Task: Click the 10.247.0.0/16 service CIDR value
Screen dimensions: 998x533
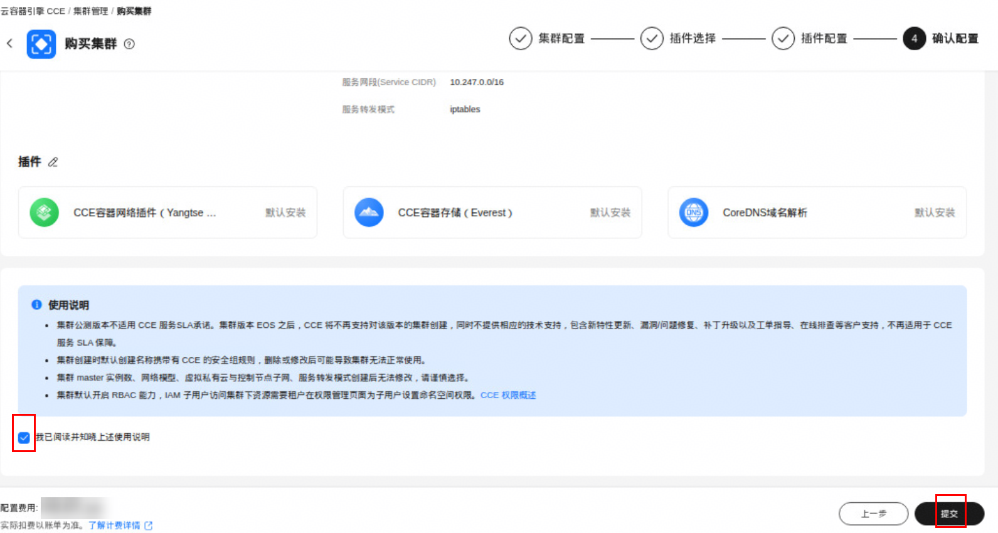Action: (x=477, y=82)
